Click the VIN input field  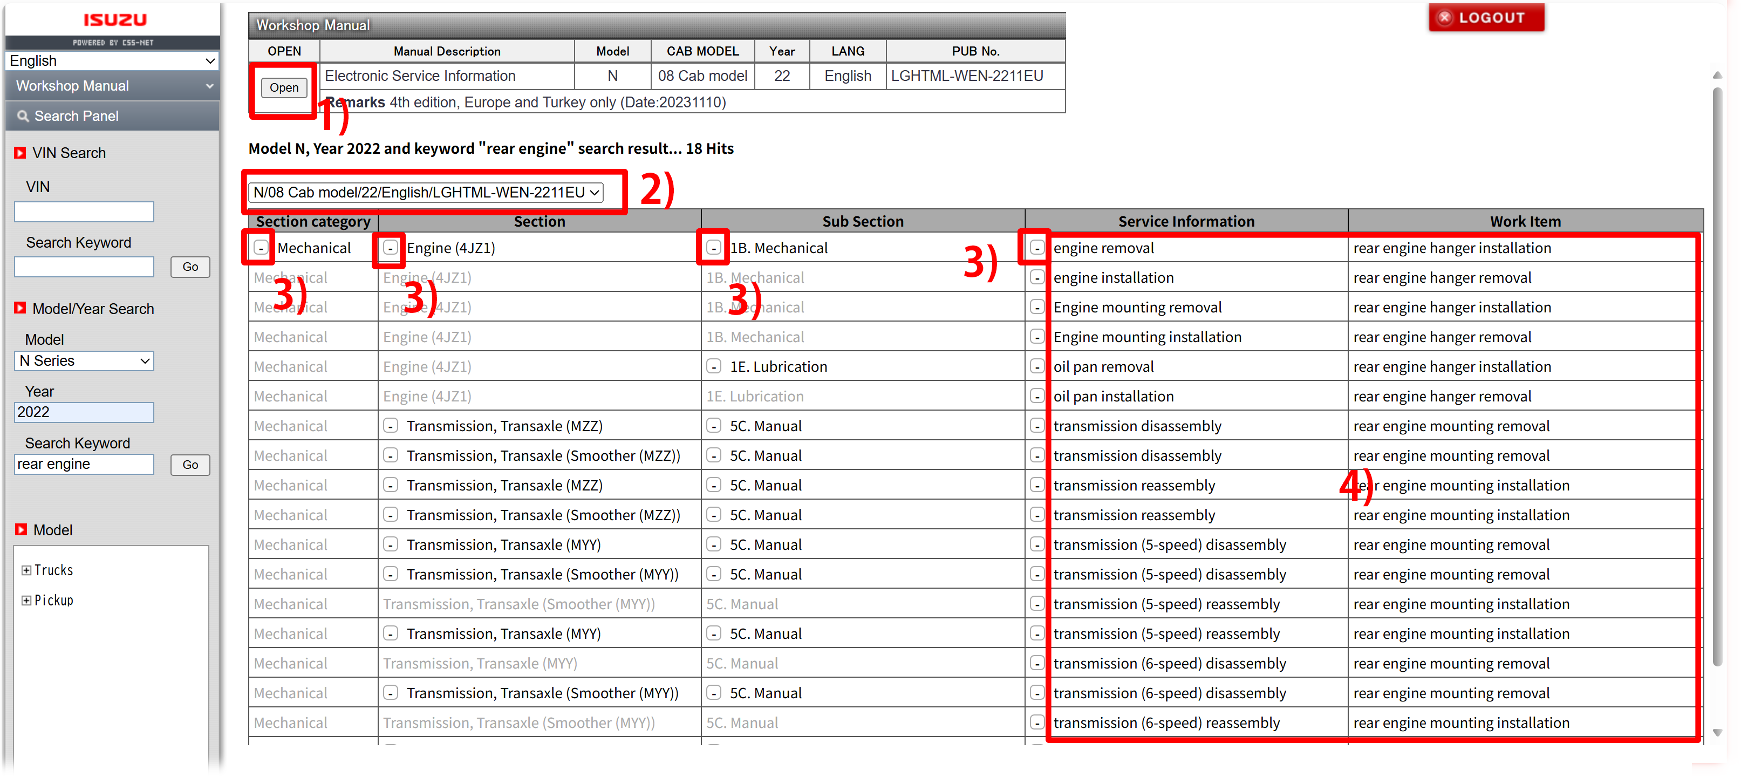(84, 212)
